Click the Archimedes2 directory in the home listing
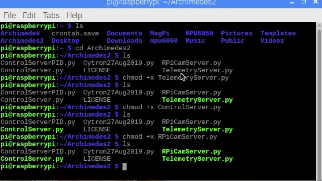Viewport: 322px width, 181px height. [22, 41]
